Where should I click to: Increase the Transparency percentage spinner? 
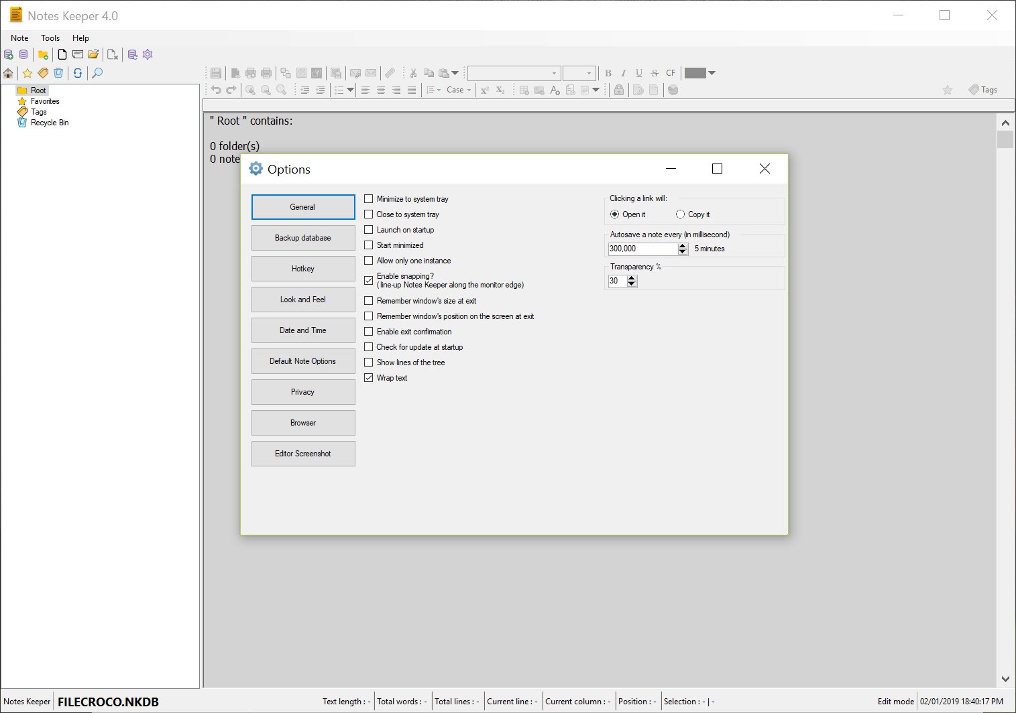(632, 278)
